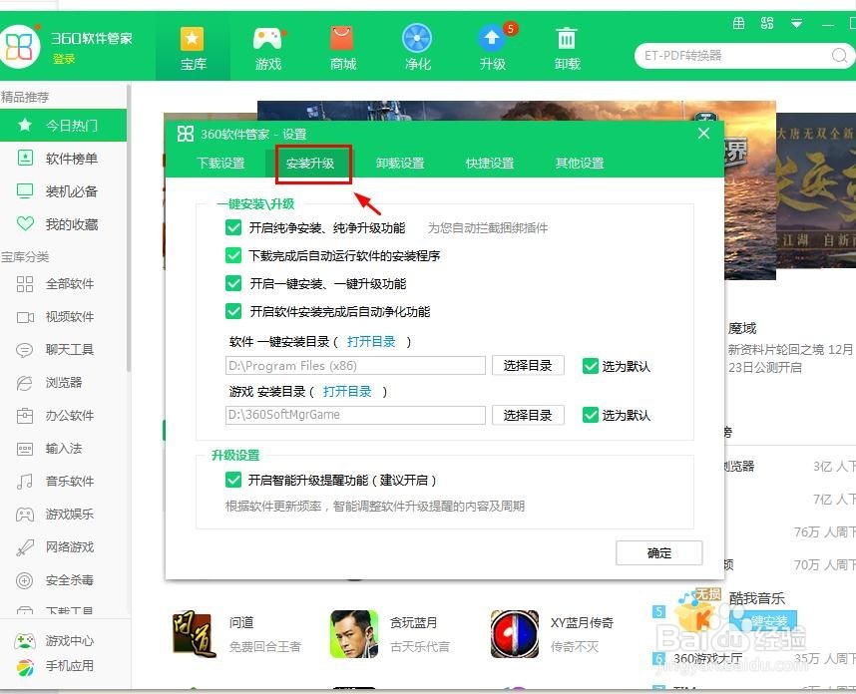This screenshot has width=856, height=694.
Task: Toggle 开启纯净安装、纯净升级功能 checkbox
Action: [233, 227]
